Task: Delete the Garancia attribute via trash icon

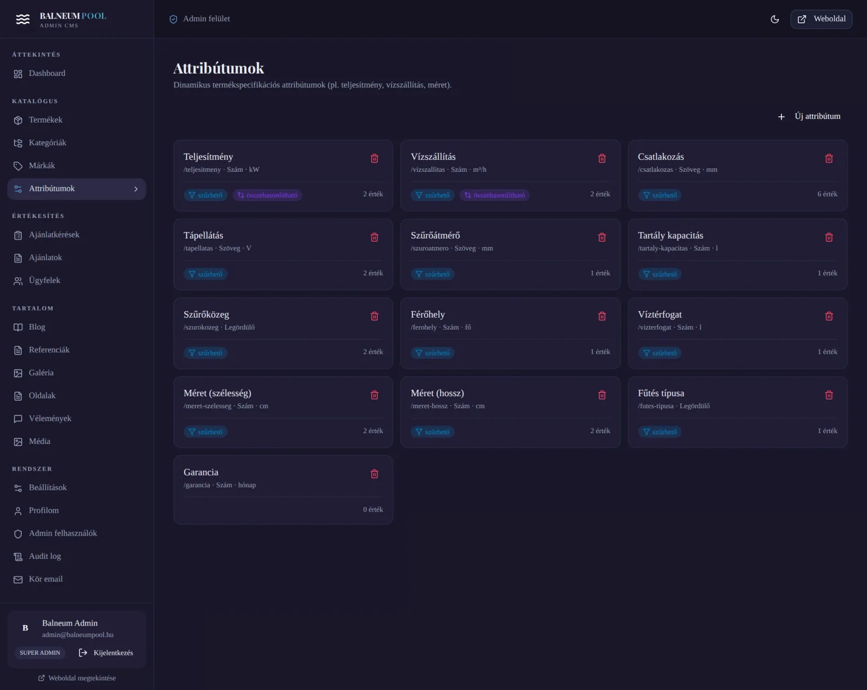Action: pyautogui.click(x=374, y=474)
